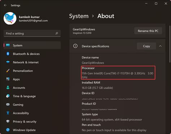Click the System type label

tap(90, 114)
